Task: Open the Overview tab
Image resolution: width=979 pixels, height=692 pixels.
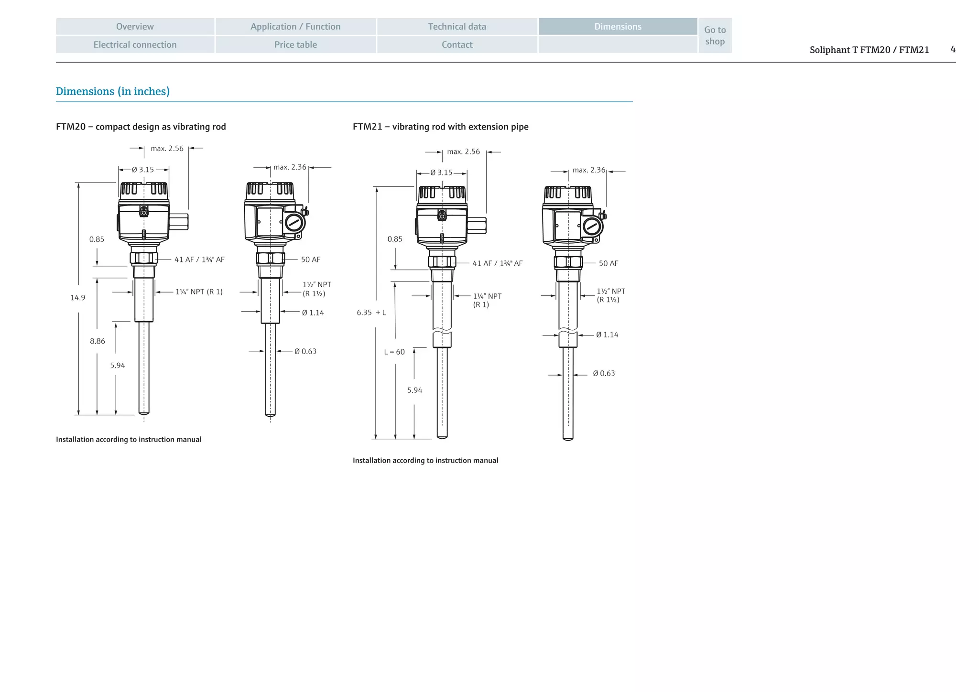Action: point(135,27)
